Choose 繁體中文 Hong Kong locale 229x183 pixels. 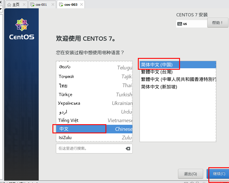coord(178,79)
